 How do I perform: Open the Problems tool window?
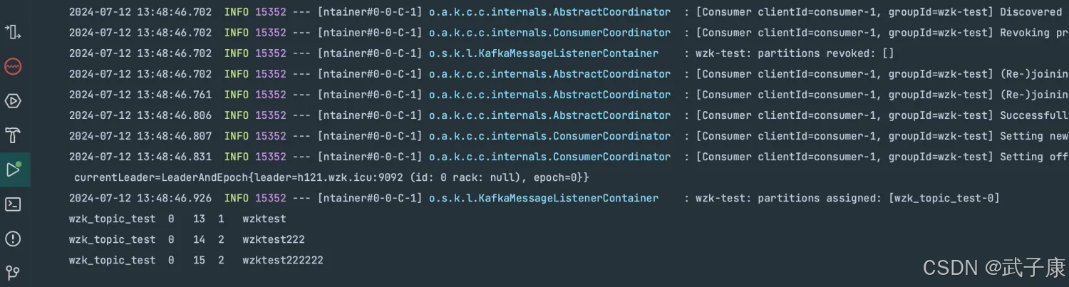[x=13, y=239]
